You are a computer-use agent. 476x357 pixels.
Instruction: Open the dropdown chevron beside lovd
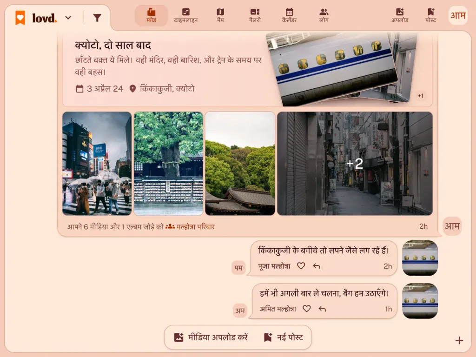[68, 18]
